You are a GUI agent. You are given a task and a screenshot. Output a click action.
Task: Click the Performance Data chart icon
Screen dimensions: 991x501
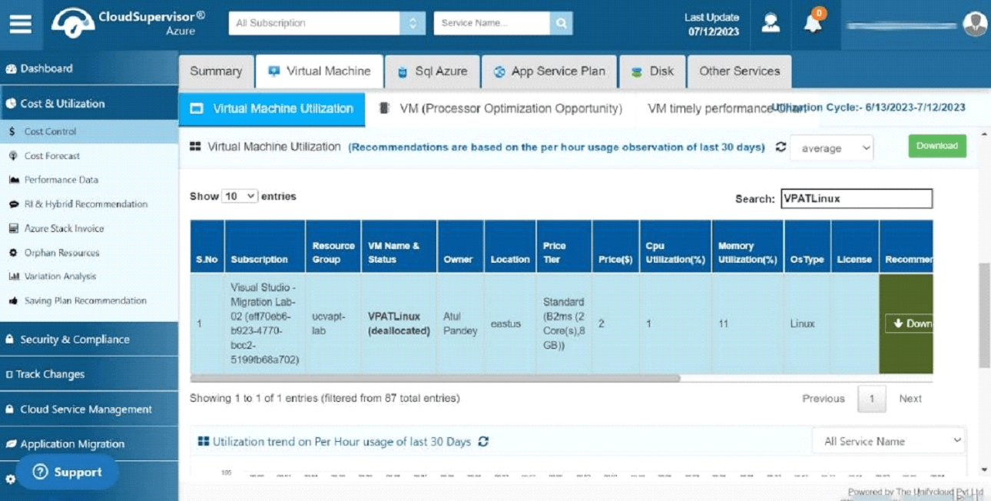coord(13,180)
